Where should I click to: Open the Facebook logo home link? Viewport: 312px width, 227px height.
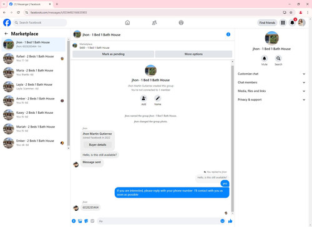point(7,23)
